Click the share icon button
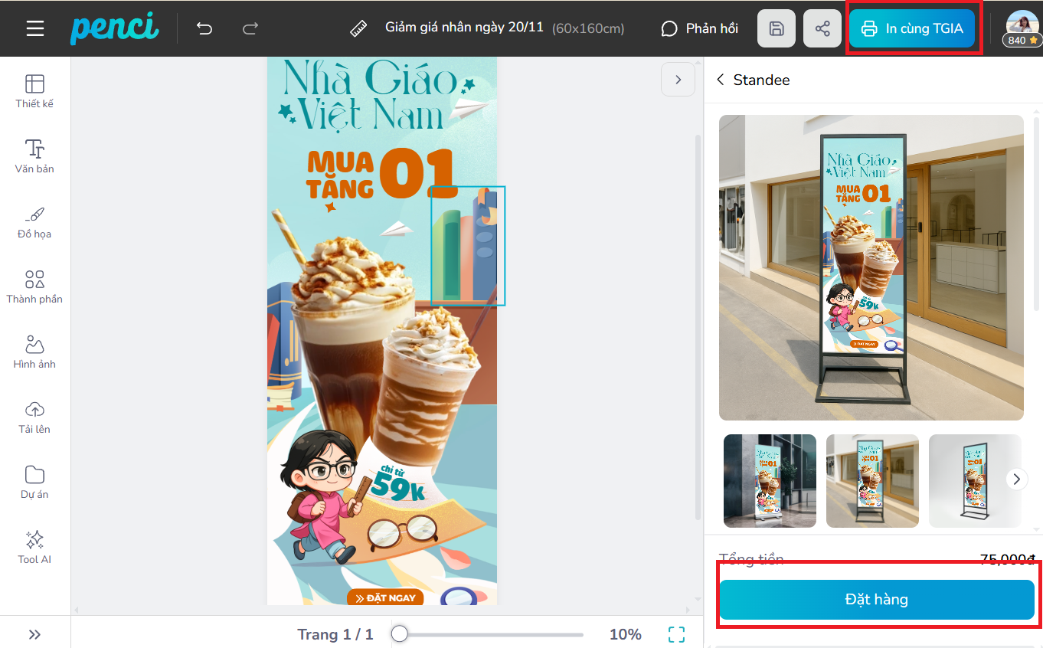 click(x=822, y=29)
